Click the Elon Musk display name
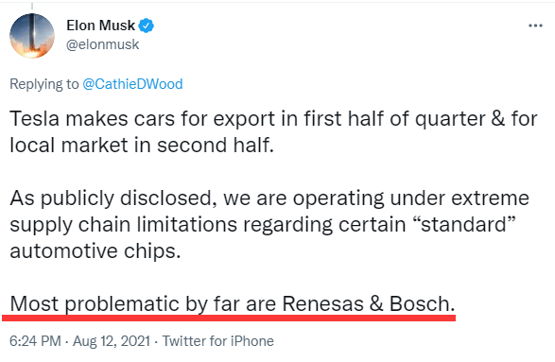555x362 pixels. (101, 26)
